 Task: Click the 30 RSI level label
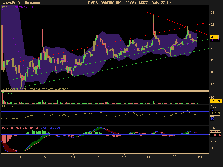[212, 119]
